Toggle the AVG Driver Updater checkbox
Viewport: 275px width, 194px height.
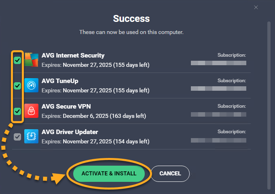coord(17,136)
